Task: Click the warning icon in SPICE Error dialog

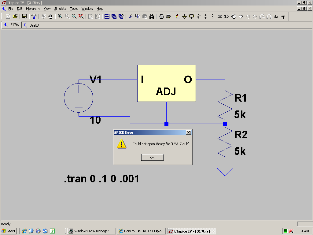Action: (x=122, y=144)
